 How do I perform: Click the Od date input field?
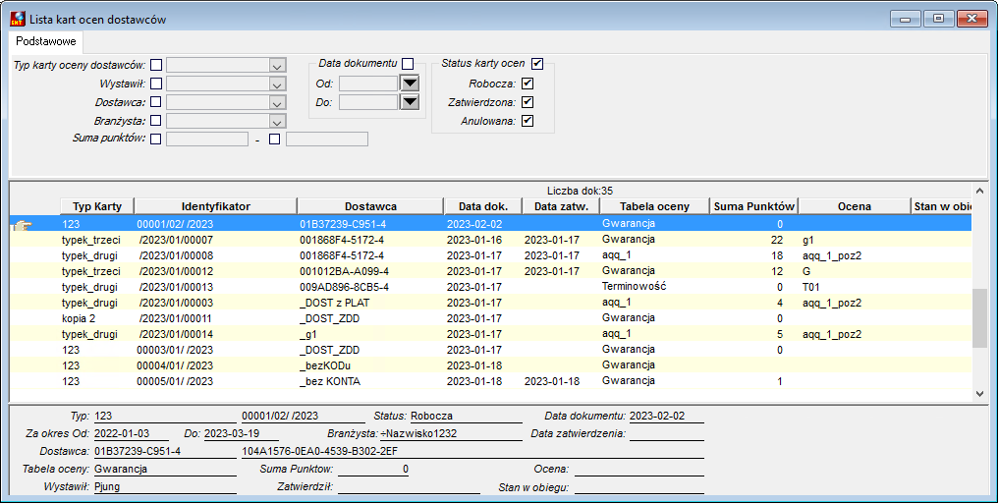coord(368,84)
